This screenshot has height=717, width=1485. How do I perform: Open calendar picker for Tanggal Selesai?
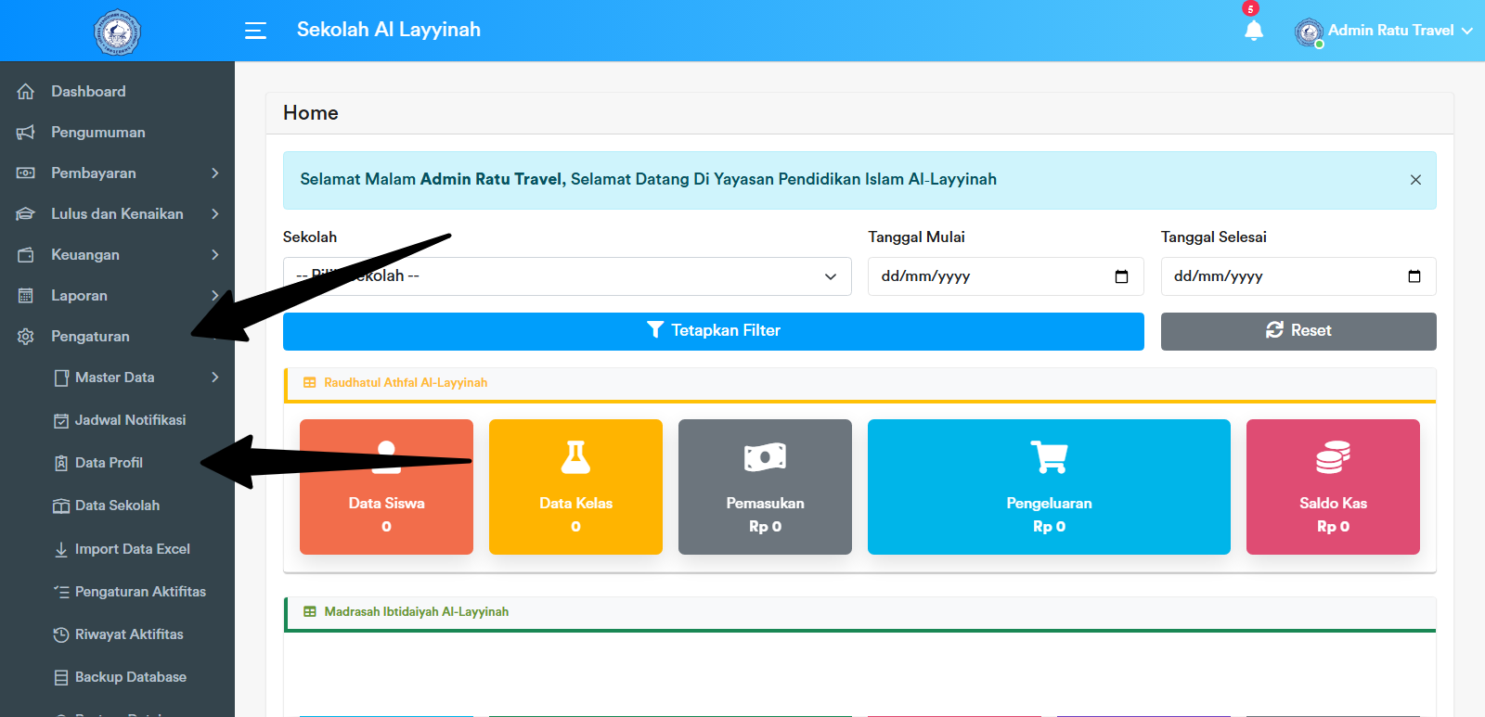[1414, 276]
